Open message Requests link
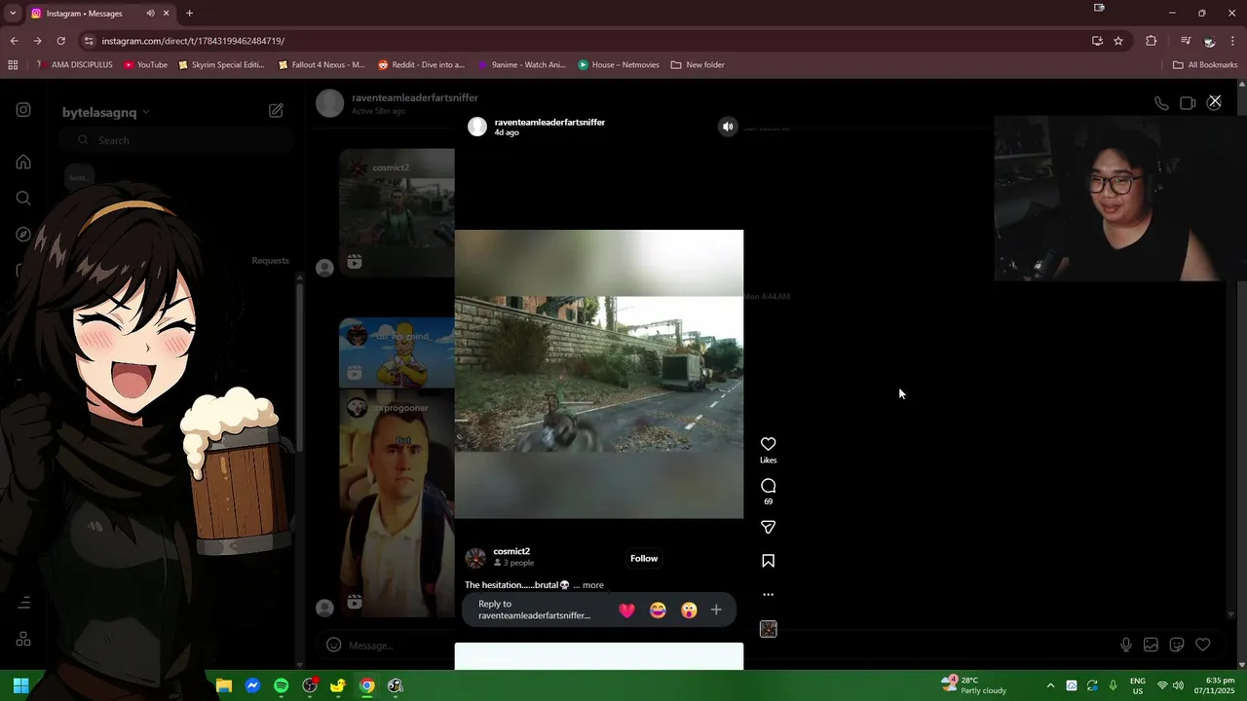Image resolution: width=1247 pixels, height=701 pixels. (x=270, y=260)
